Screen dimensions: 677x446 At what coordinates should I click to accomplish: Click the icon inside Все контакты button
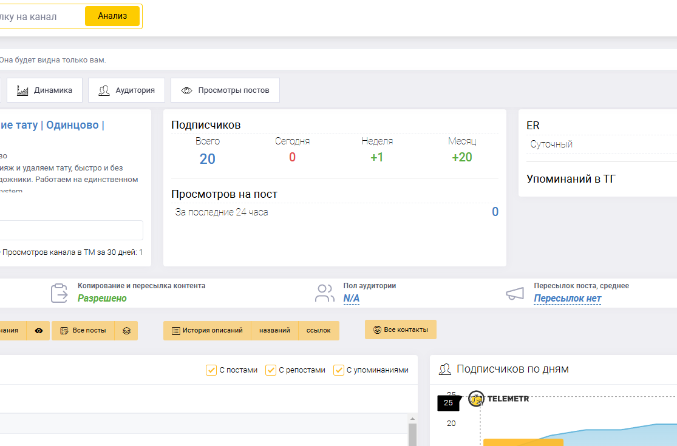[377, 329]
